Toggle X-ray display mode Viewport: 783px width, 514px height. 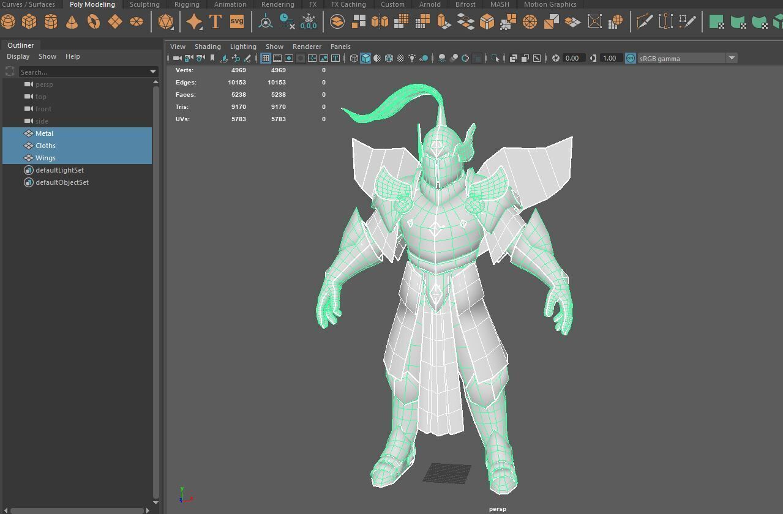(x=514, y=58)
